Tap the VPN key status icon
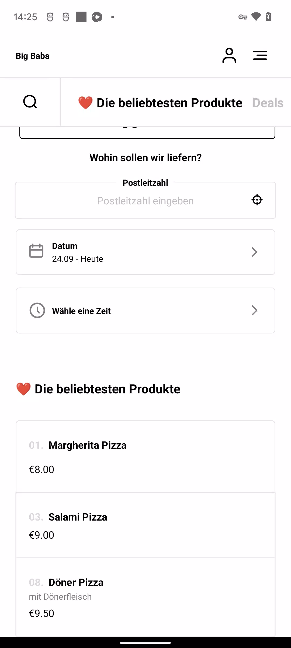The height and width of the screenshot is (648, 291). pos(243,17)
